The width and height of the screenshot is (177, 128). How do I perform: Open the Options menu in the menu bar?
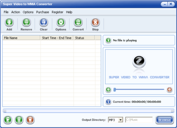[28, 12]
